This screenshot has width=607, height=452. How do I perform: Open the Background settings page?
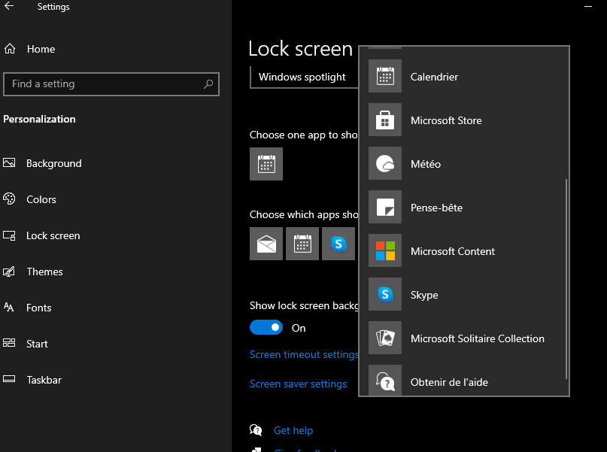click(53, 163)
